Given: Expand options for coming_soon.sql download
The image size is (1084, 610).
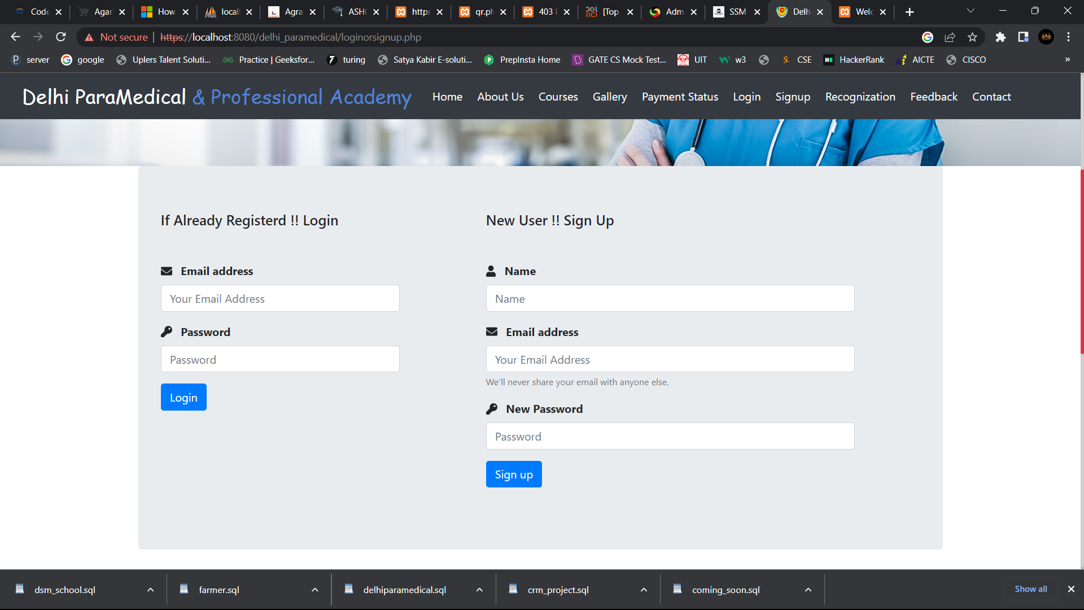Looking at the screenshot, I should [808, 590].
